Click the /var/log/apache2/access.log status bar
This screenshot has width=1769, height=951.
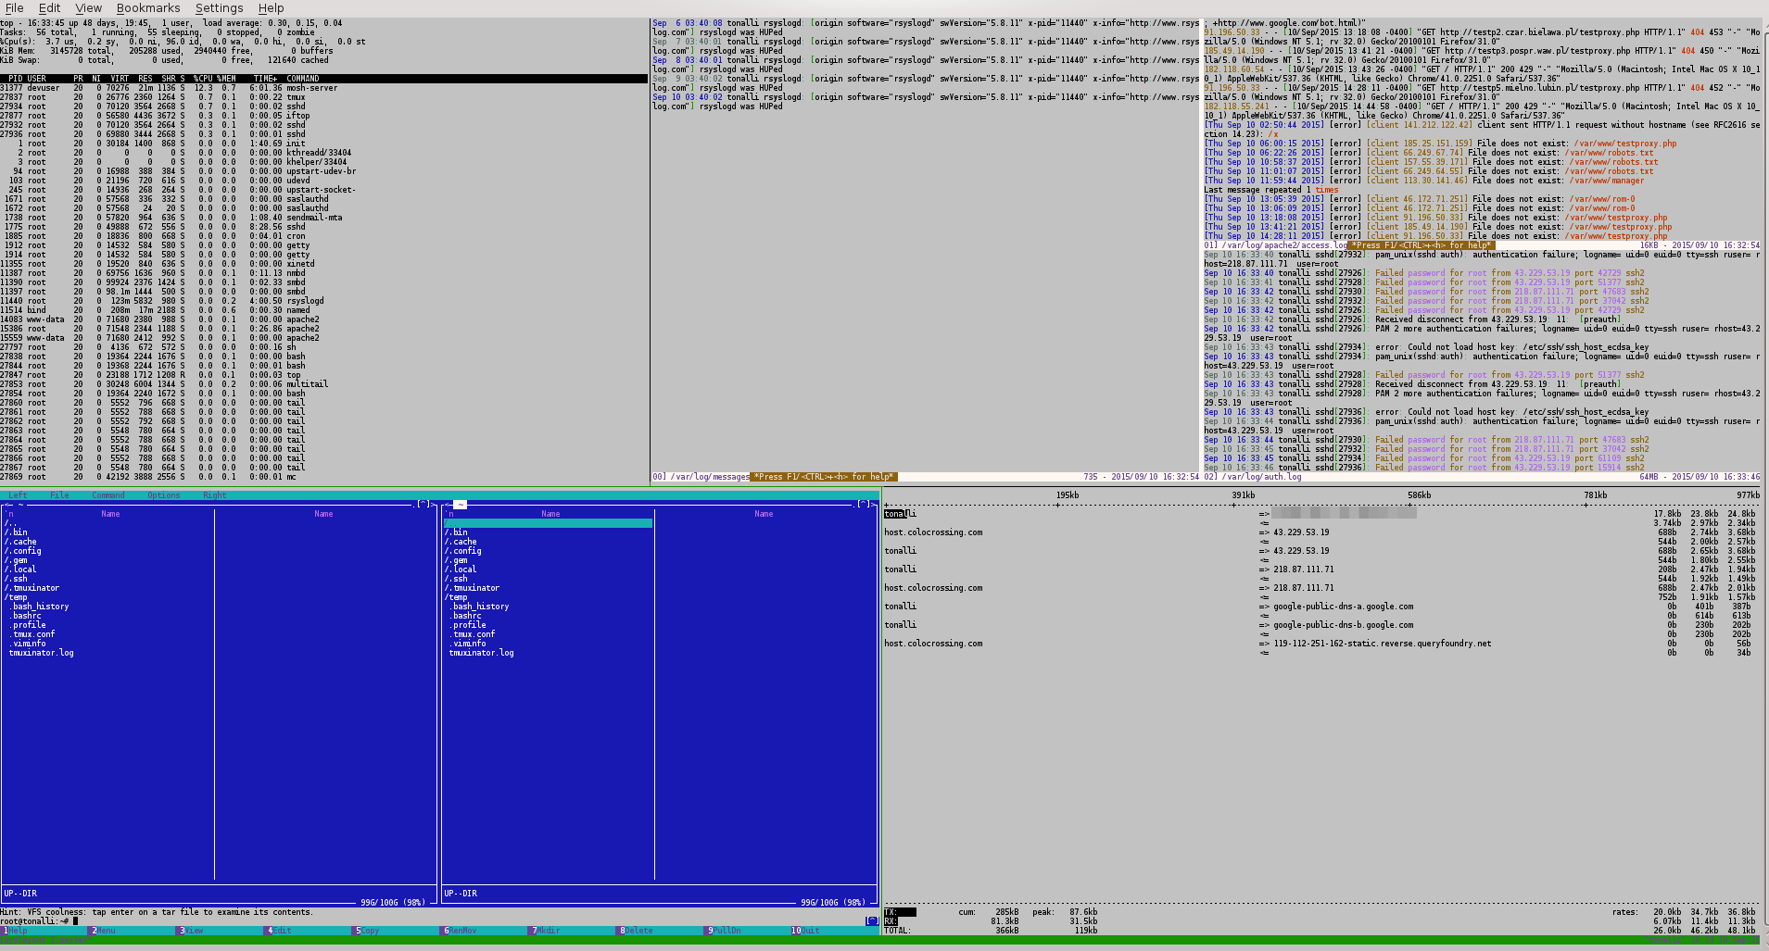[1482, 245]
